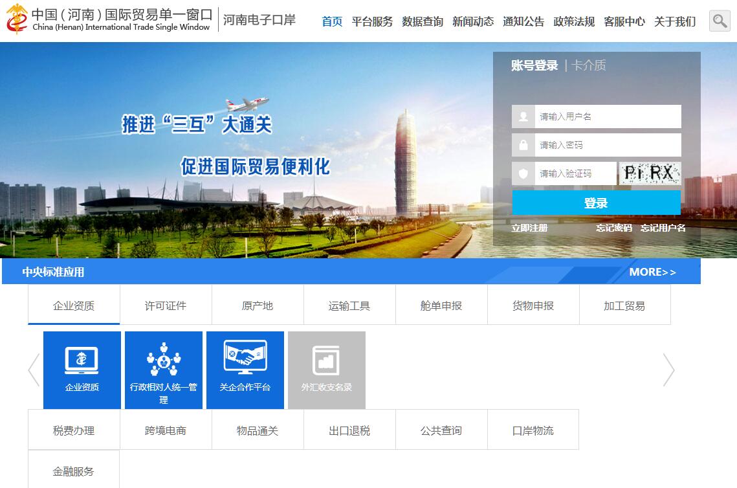This screenshot has height=488, width=737.
Task: Open the 政策法规 menu
Action: 574,21
